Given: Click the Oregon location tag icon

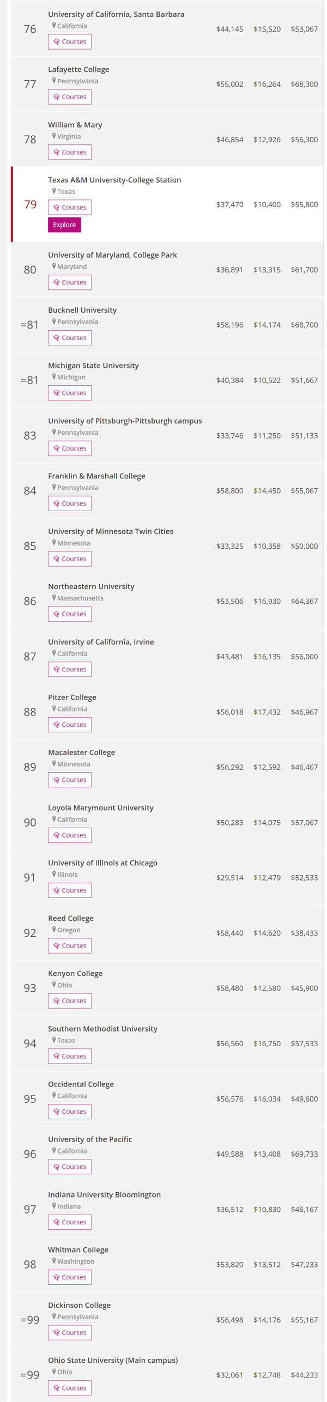Looking at the screenshot, I should pos(54,930).
